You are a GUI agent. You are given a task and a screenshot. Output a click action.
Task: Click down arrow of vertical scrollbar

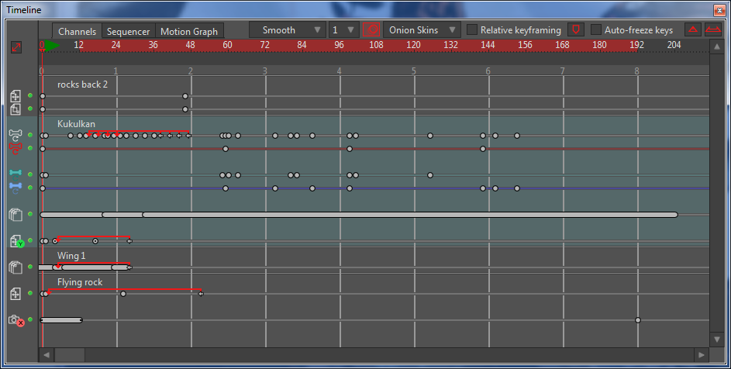[x=716, y=339]
